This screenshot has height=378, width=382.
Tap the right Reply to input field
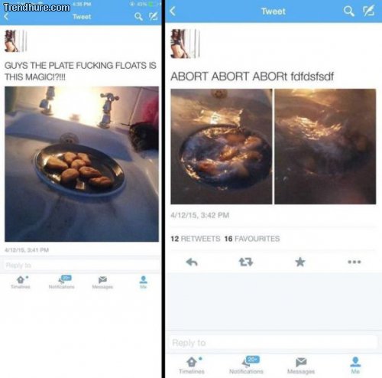click(274, 343)
